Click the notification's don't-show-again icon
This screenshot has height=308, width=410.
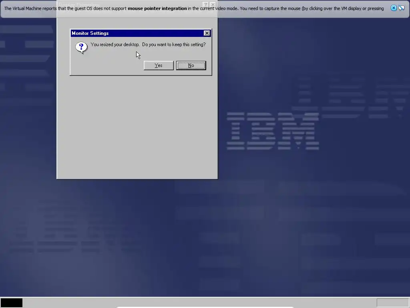401,8
